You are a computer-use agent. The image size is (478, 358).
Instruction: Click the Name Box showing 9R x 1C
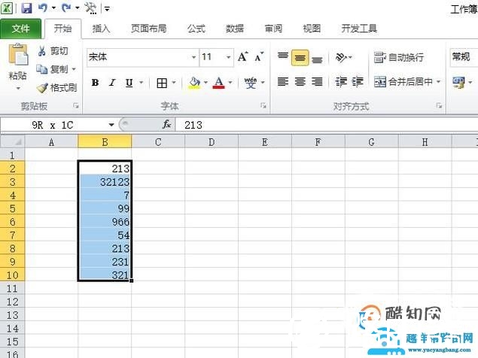(x=54, y=125)
